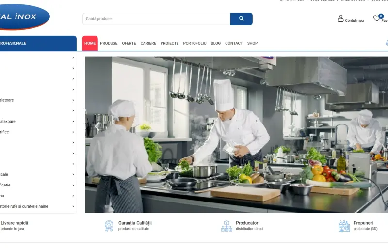Open the BLOG menu item
Screen dimensions: 388x248
tap(215, 43)
